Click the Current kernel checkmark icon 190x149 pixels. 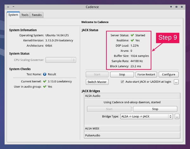tap(45, 81)
